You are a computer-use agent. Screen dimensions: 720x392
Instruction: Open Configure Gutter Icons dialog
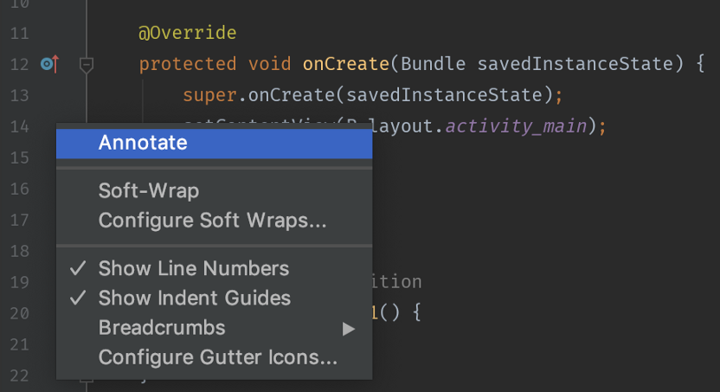(x=217, y=357)
